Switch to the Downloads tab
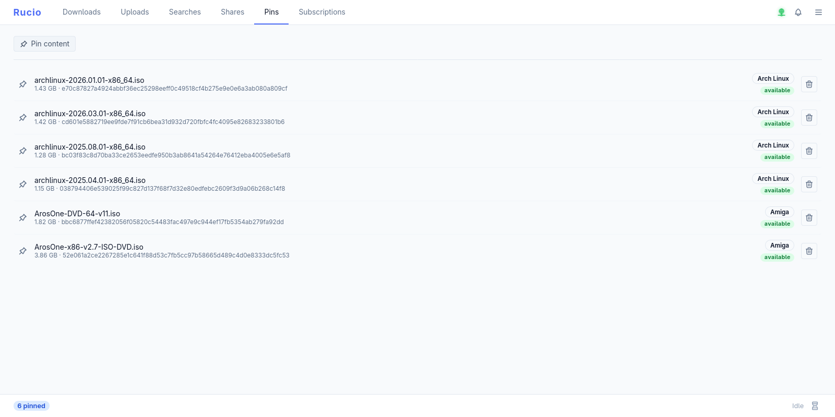The image size is (835, 417). [x=81, y=12]
